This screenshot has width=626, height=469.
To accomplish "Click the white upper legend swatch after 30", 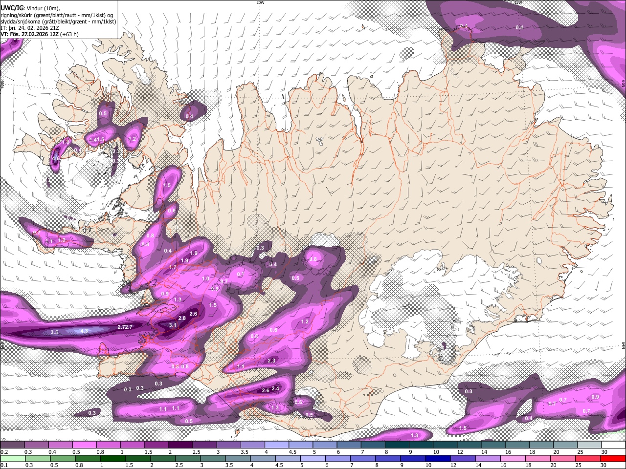I will pos(613,445).
